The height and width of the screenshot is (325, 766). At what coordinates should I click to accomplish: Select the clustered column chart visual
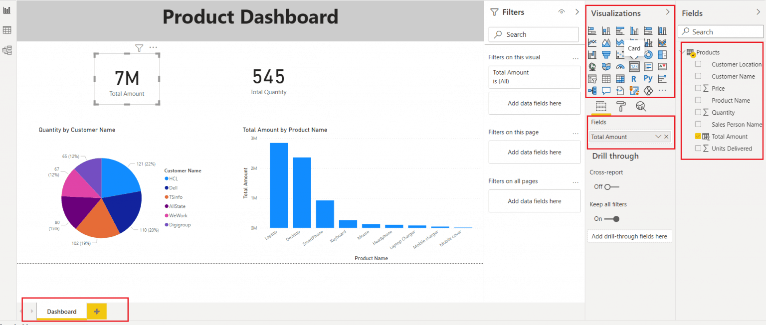click(x=634, y=30)
